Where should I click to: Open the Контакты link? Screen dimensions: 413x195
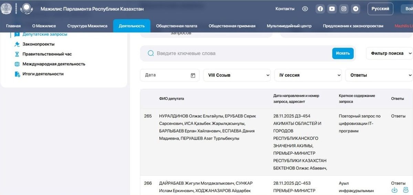click(285, 9)
